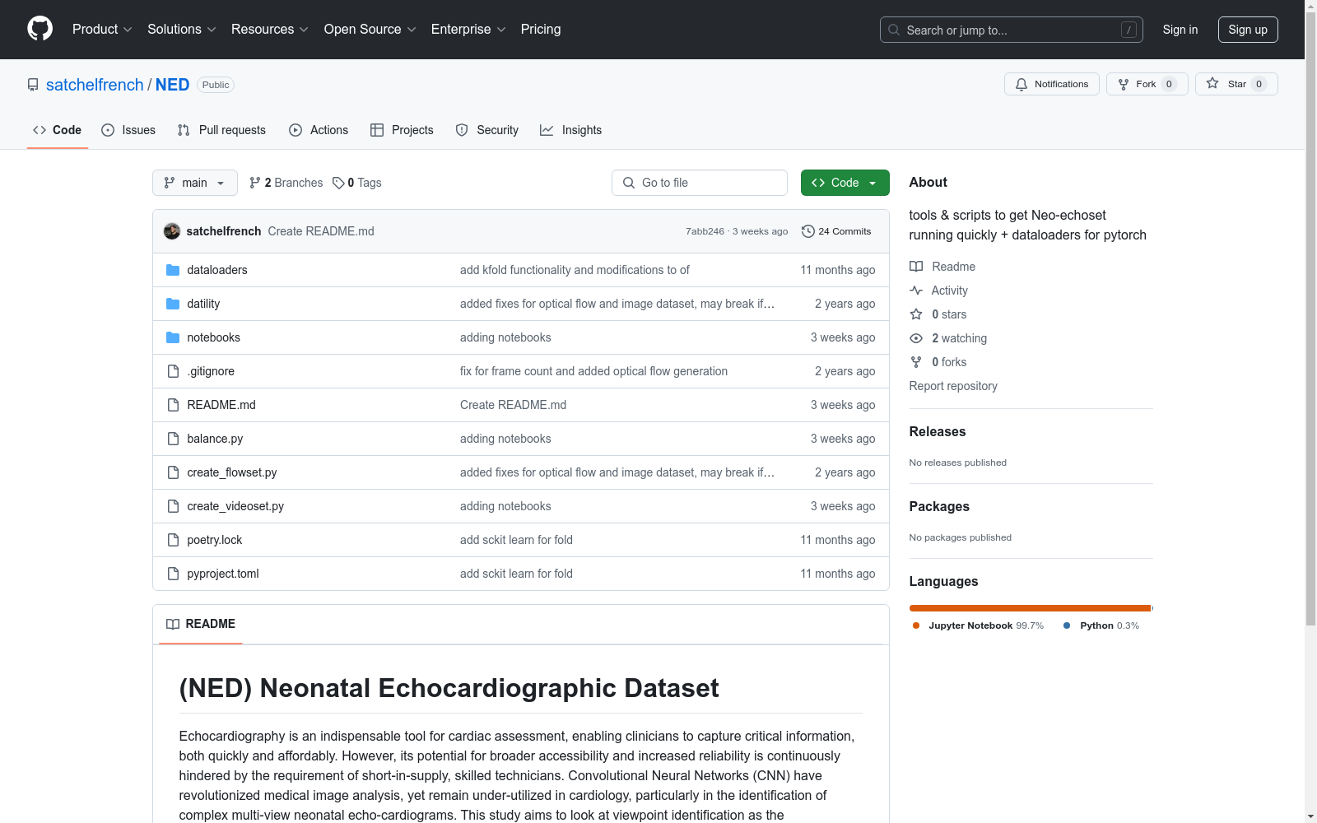Click the GitHub Octocat logo
Image resolution: width=1317 pixels, height=823 pixels.
click(40, 29)
